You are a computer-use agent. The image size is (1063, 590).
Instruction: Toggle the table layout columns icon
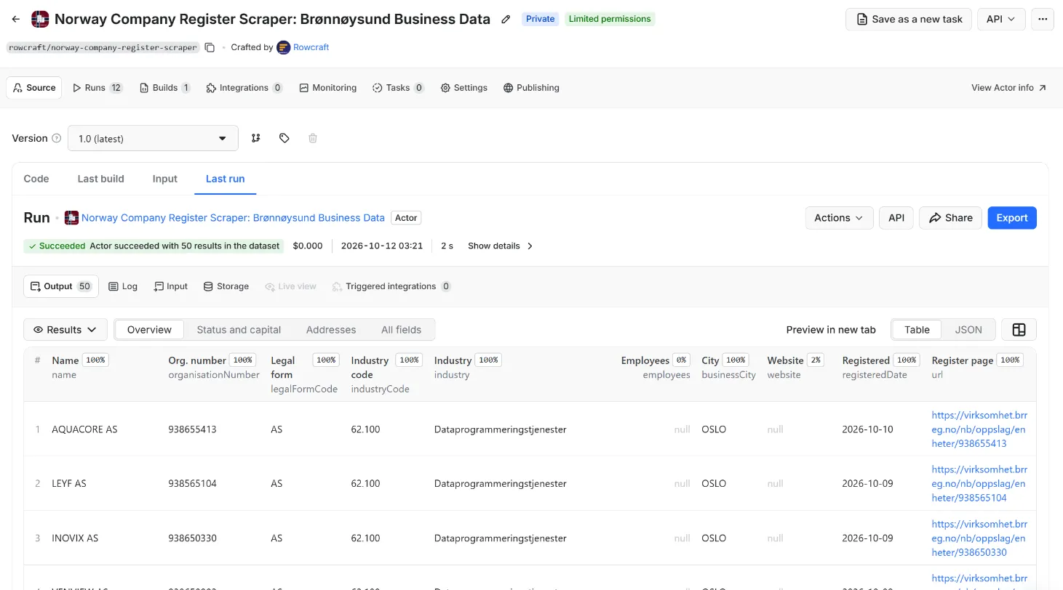pos(1019,330)
